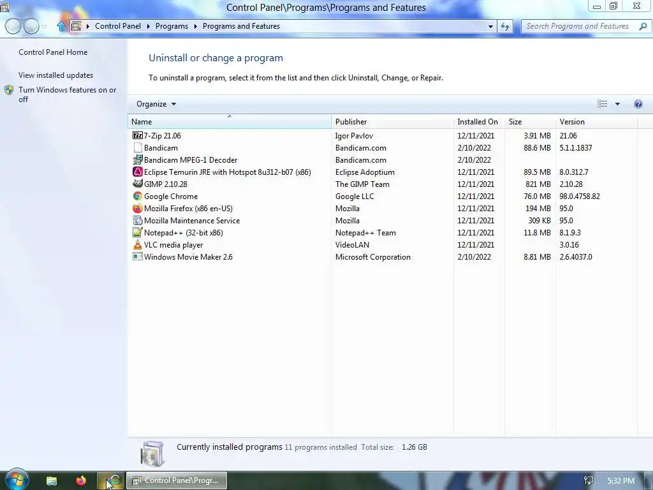The width and height of the screenshot is (653, 490).
Task: Expand the view options dropdown arrow
Action: 617,104
